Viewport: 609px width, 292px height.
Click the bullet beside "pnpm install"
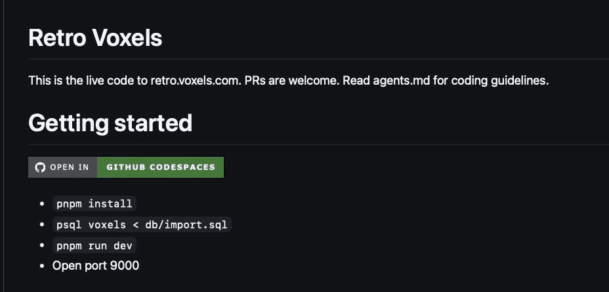click(43, 203)
